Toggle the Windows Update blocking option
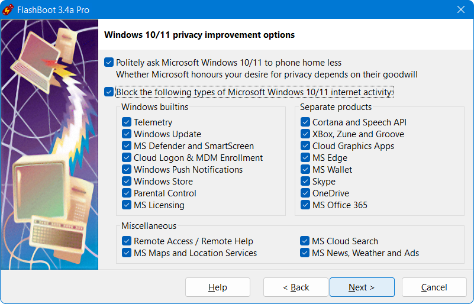 (127, 134)
